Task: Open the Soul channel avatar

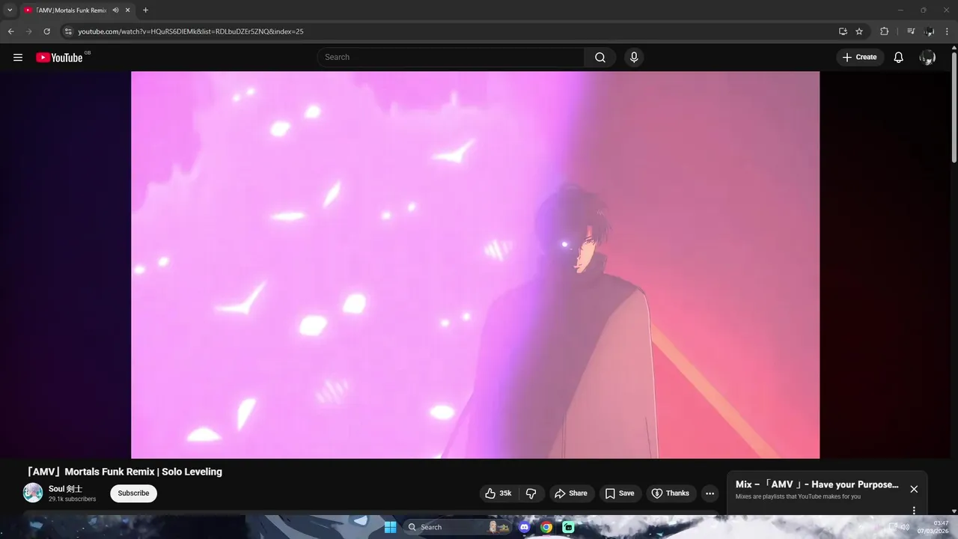Action: 33,493
